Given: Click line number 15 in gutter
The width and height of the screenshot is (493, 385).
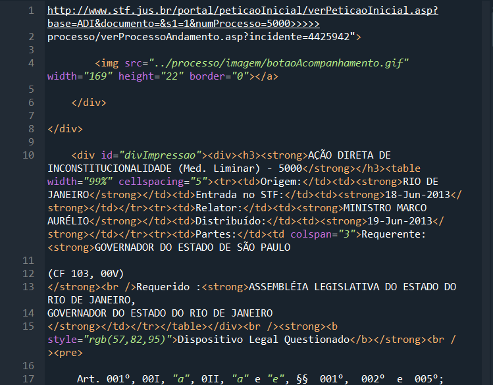Looking at the screenshot, I should coord(28,326).
